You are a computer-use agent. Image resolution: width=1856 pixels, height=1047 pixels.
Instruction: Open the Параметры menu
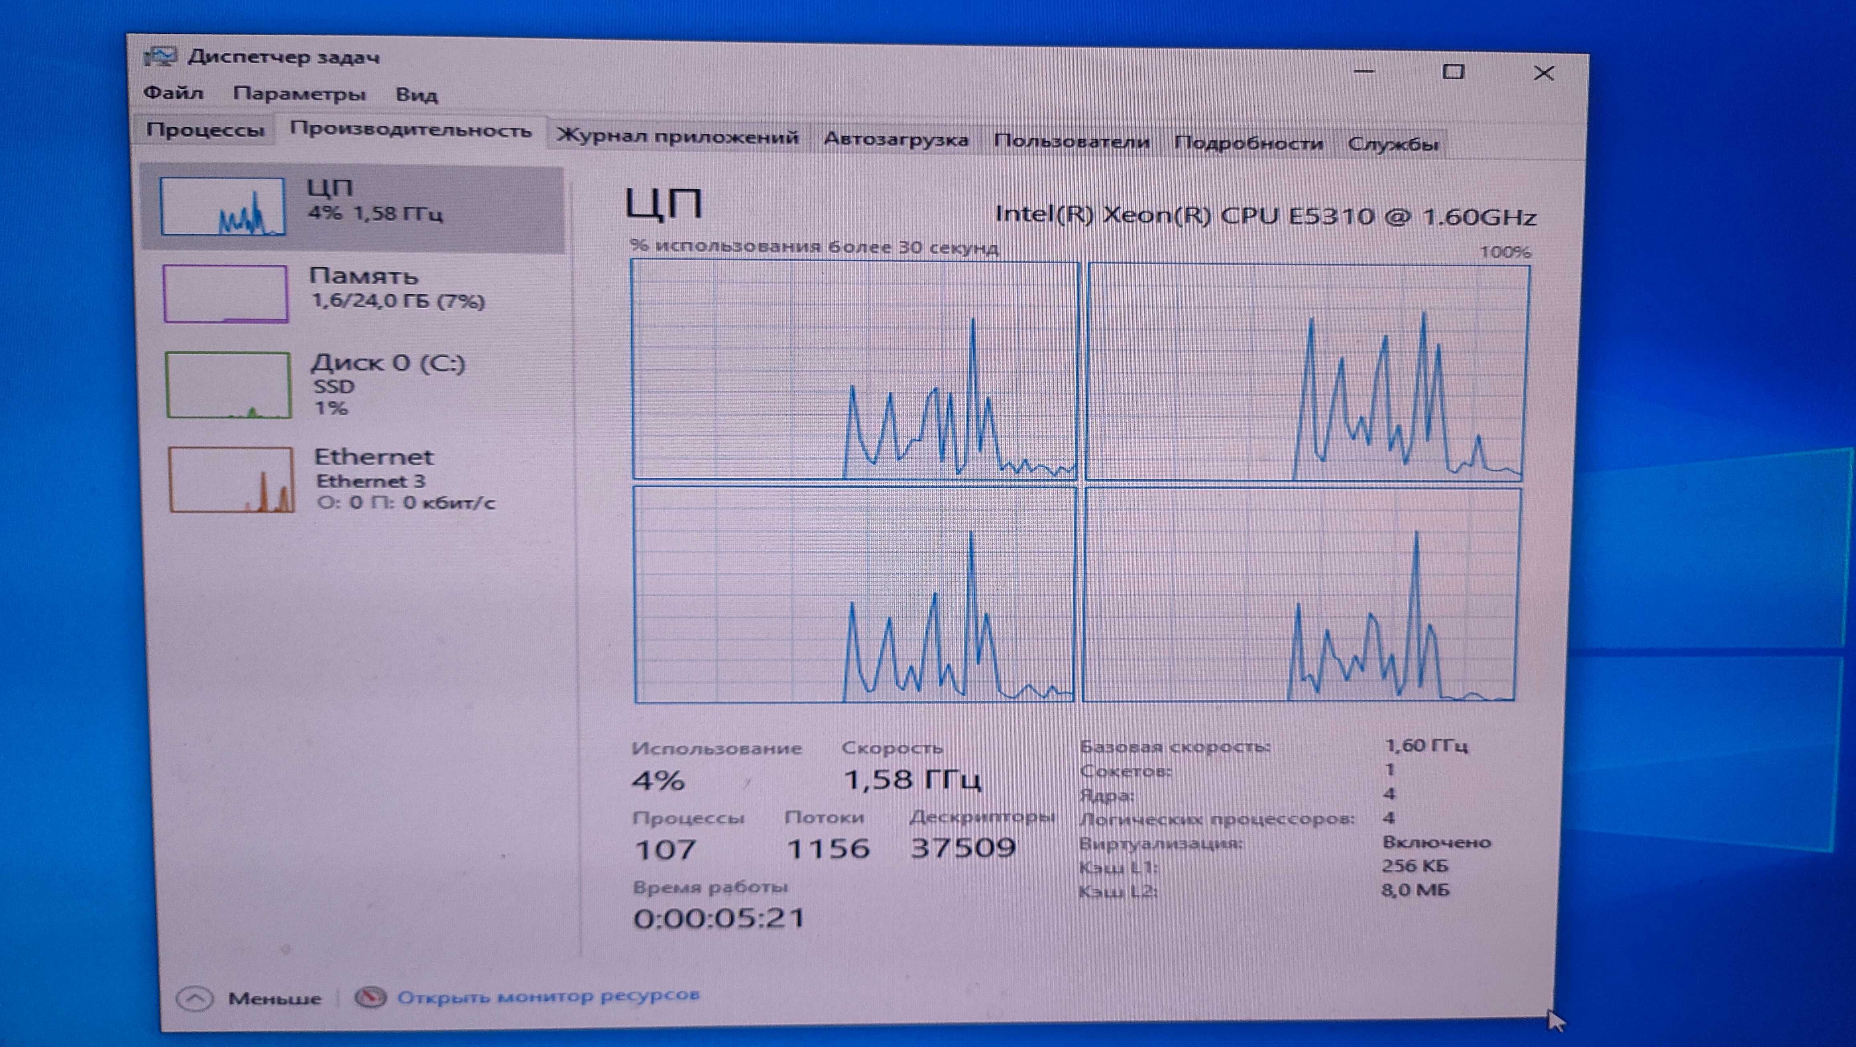(x=299, y=94)
